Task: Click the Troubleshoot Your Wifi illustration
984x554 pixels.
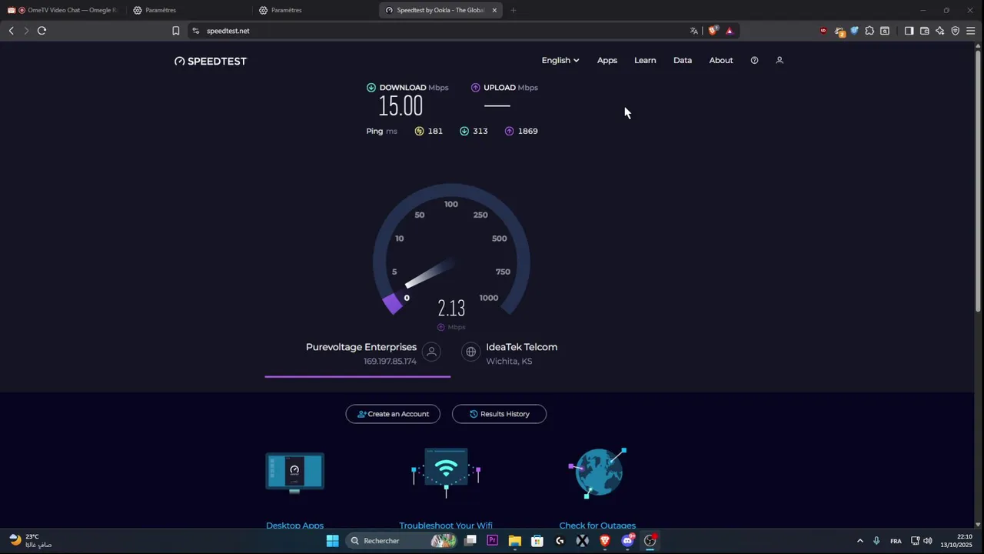Action: pos(446,472)
